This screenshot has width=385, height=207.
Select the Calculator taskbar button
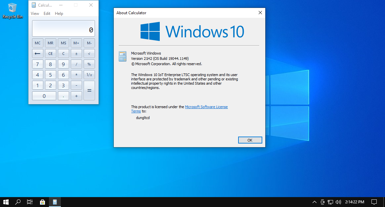click(55, 202)
